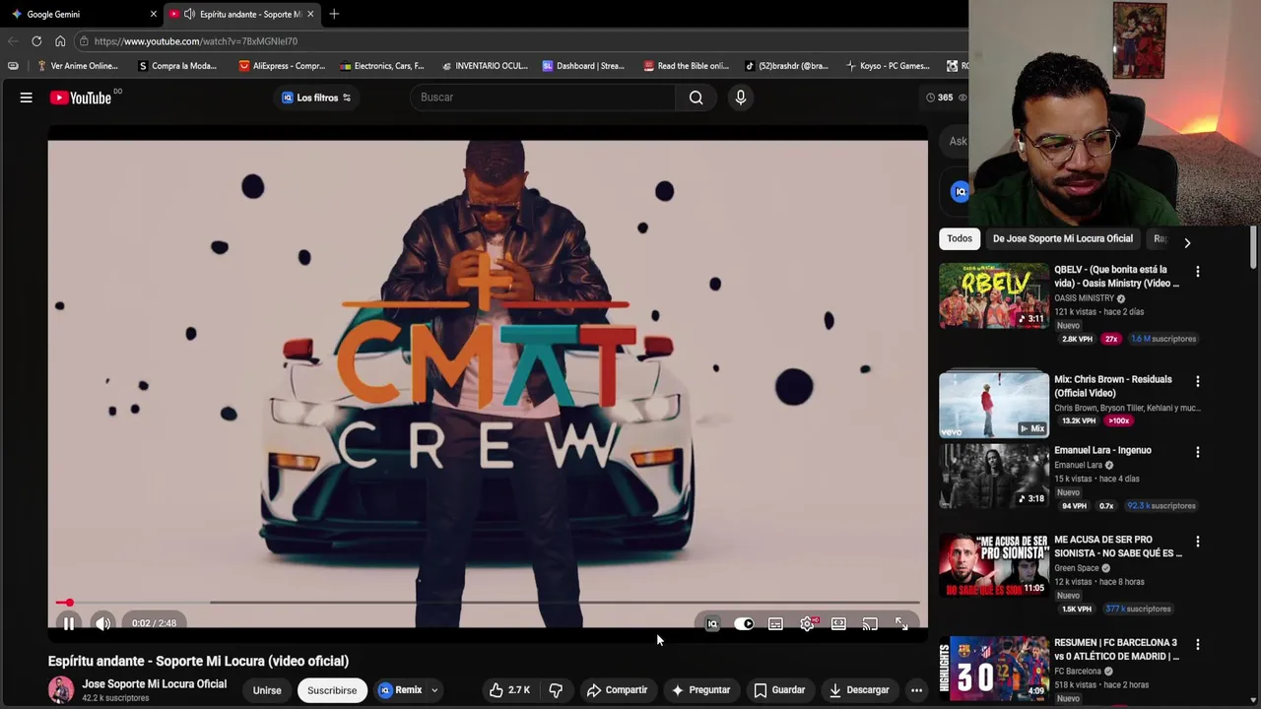Click the address bar URL
The height and width of the screenshot is (709, 1261).
196,41
